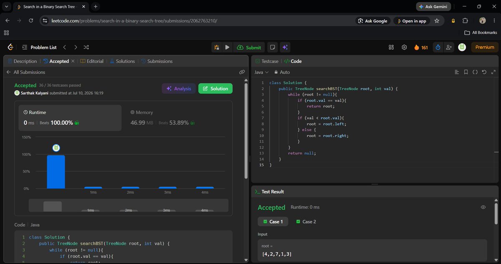Click the invite user icon
Image resolution: width=501 pixels, height=264 pixels.
pos(449,47)
